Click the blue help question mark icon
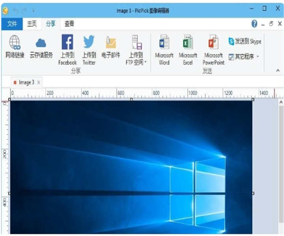The height and width of the screenshot is (236, 284). point(254,24)
